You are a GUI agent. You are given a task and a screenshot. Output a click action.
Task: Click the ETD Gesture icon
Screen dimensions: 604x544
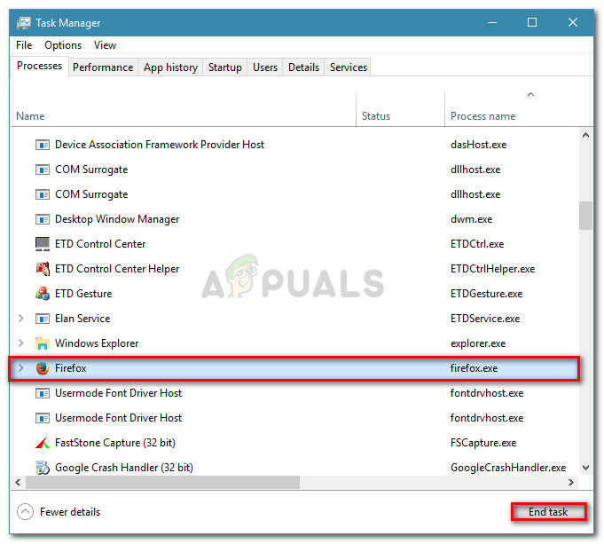tap(43, 294)
